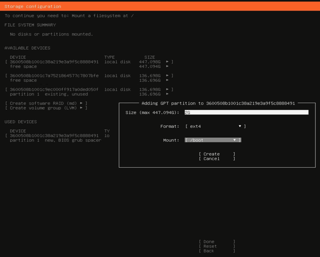Select the Done button at bottom
This screenshot has height=257, width=320.
point(217,242)
